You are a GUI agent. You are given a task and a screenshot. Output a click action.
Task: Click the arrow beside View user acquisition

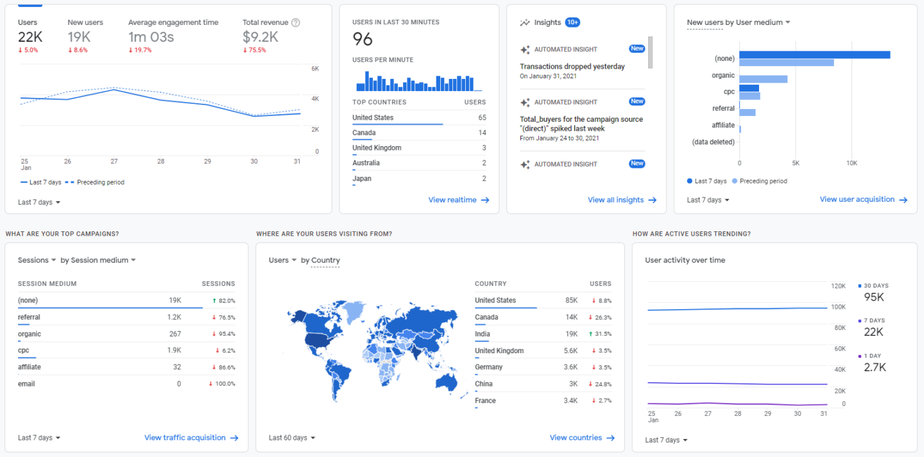click(903, 200)
